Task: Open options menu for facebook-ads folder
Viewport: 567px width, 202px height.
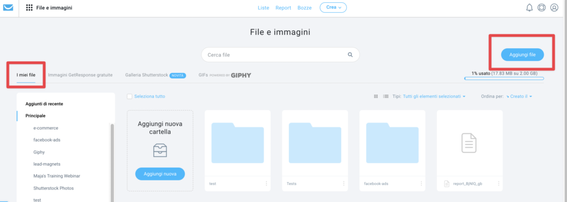Action: pos(421,184)
